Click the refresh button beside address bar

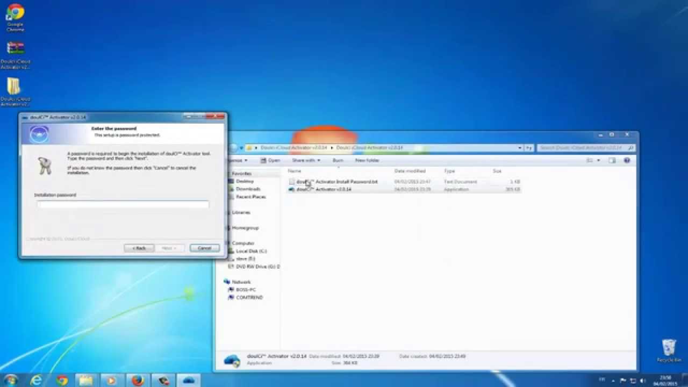pyautogui.click(x=529, y=147)
